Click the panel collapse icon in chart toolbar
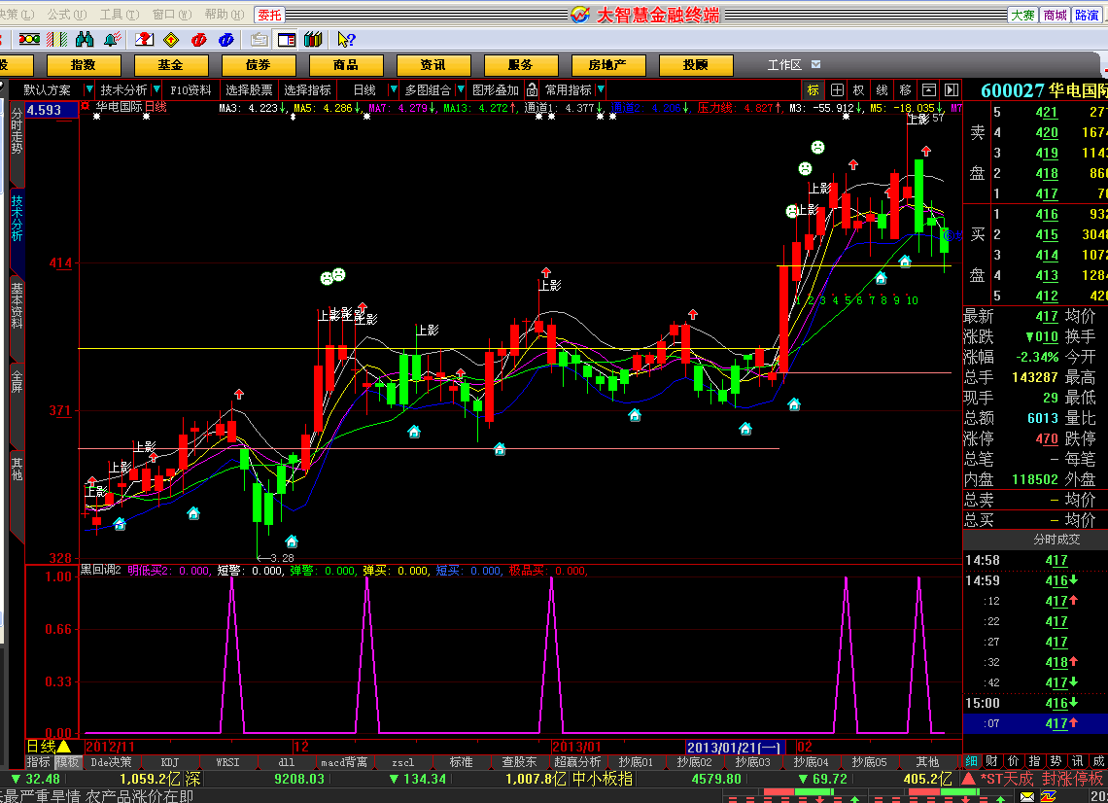The height and width of the screenshot is (803, 1108). (929, 89)
